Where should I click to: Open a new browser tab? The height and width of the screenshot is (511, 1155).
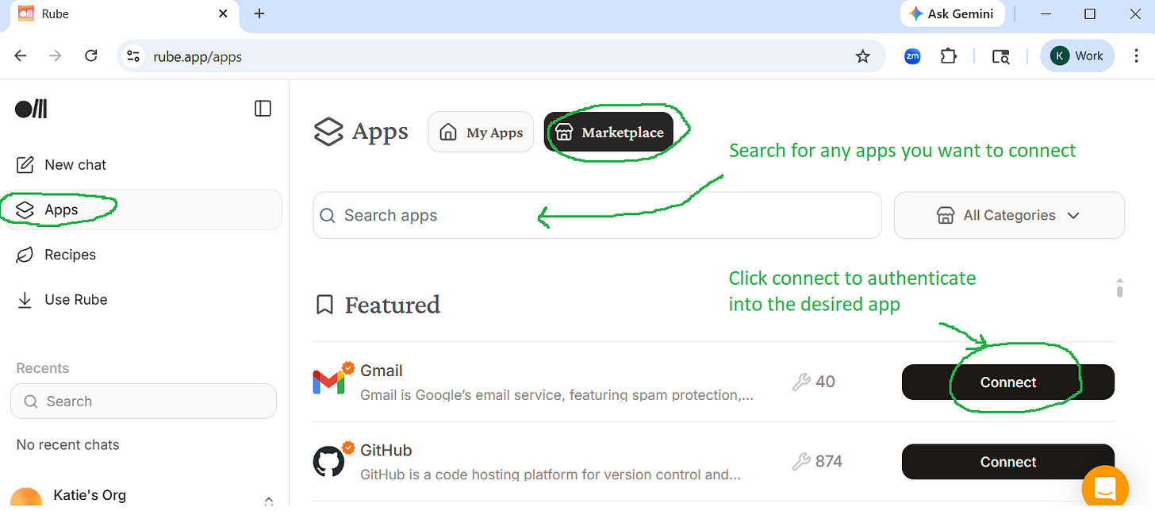(x=259, y=13)
